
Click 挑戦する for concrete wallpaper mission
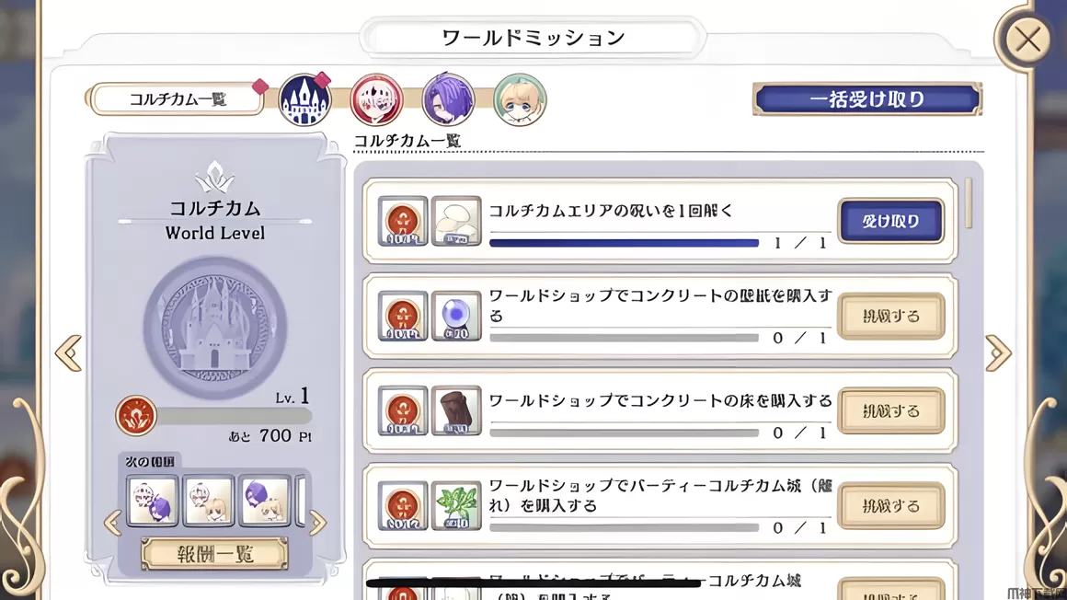(x=890, y=316)
